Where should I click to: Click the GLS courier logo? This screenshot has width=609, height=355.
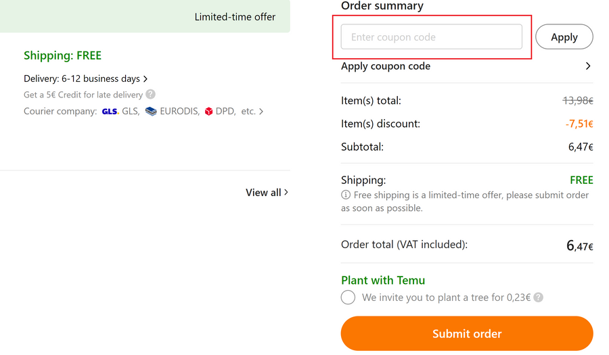(110, 112)
